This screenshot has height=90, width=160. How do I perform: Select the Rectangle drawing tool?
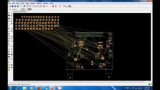[9, 54]
